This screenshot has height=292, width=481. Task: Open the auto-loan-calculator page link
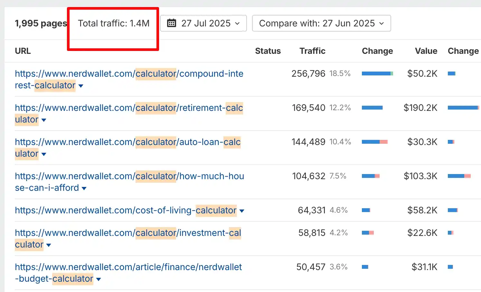click(128, 148)
